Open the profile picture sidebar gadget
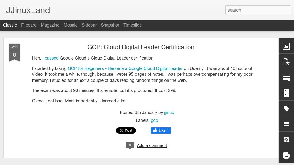 (286, 46)
